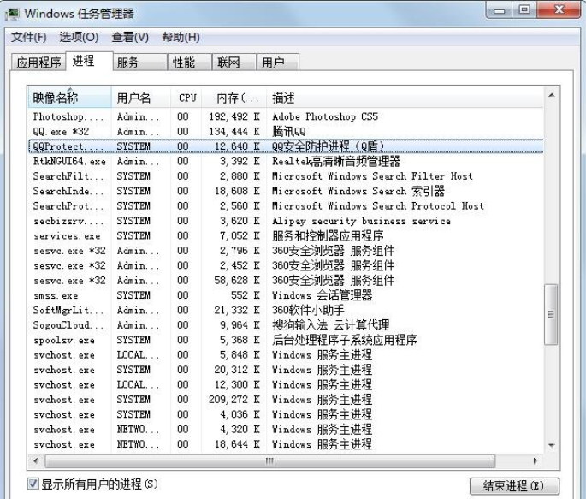This screenshot has height=499, width=586.
Task: Click the 134,444 K memory value
Action: 234,132
